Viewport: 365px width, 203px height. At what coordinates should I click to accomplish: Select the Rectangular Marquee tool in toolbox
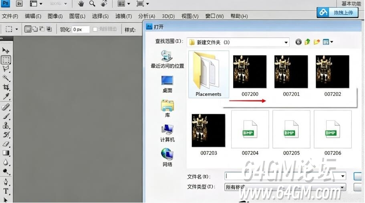[x=6, y=60]
